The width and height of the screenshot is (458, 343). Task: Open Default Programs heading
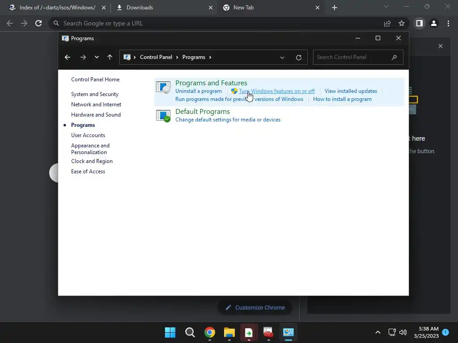click(203, 111)
